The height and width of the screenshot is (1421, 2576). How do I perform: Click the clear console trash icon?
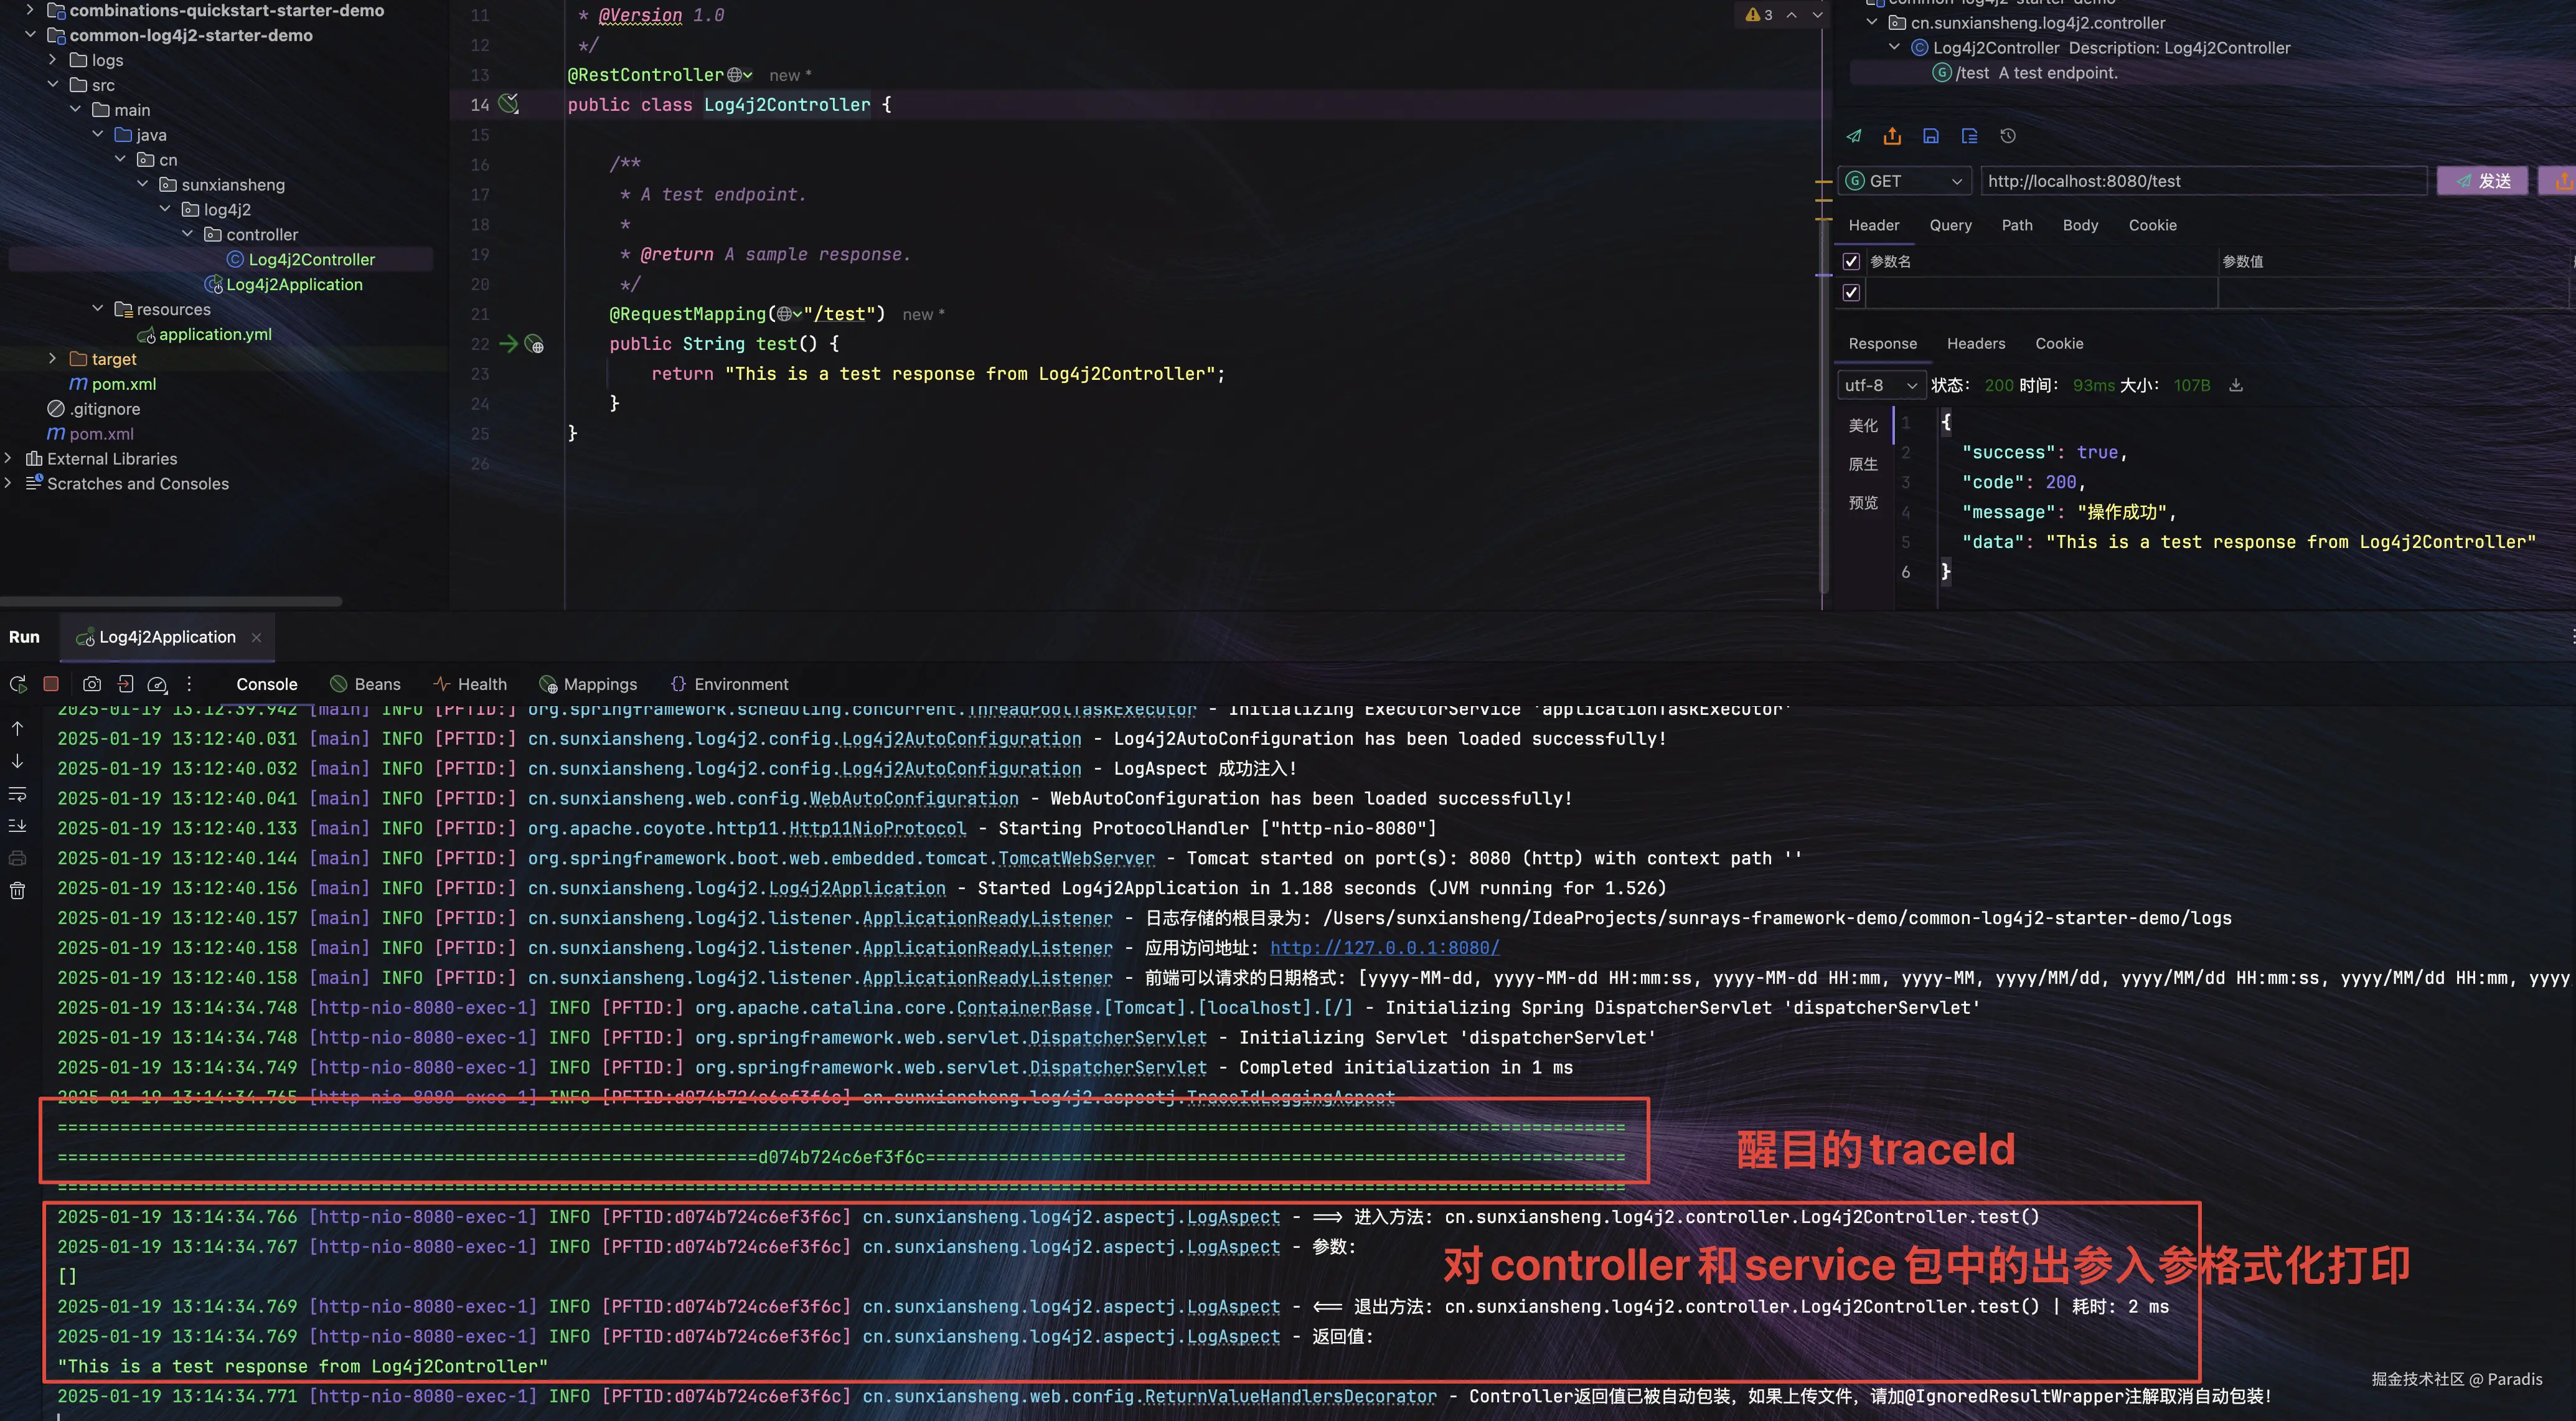click(18, 890)
